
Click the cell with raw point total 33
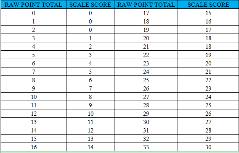pos(146,147)
